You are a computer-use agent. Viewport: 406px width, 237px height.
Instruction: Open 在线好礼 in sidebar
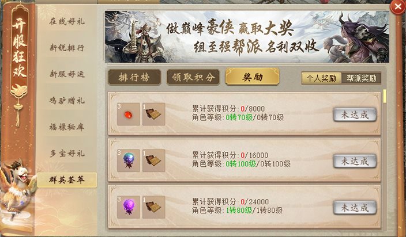point(67,21)
